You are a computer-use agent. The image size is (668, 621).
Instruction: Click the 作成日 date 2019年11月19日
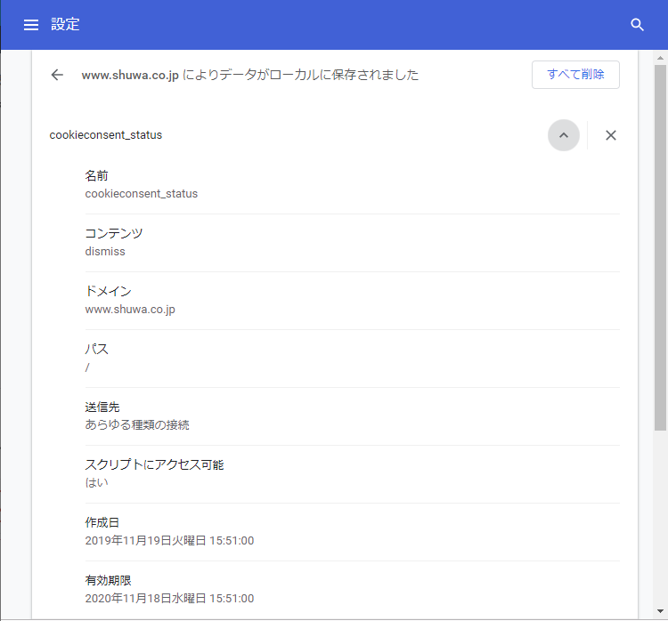[x=169, y=540]
